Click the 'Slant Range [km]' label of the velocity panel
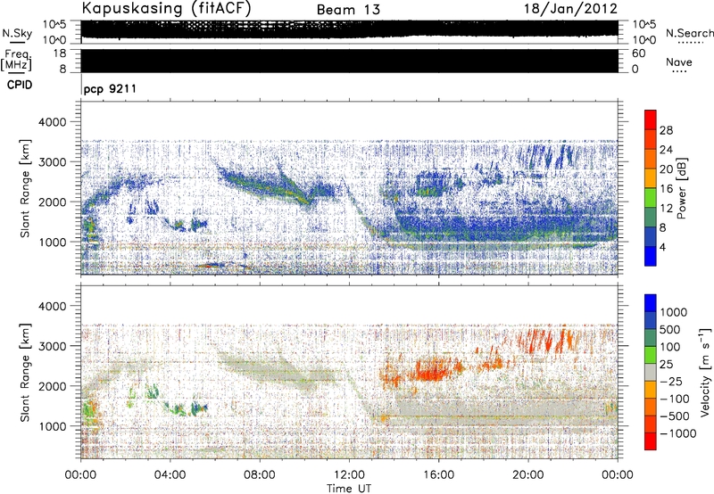This screenshot has height=494, width=714. (25, 372)
